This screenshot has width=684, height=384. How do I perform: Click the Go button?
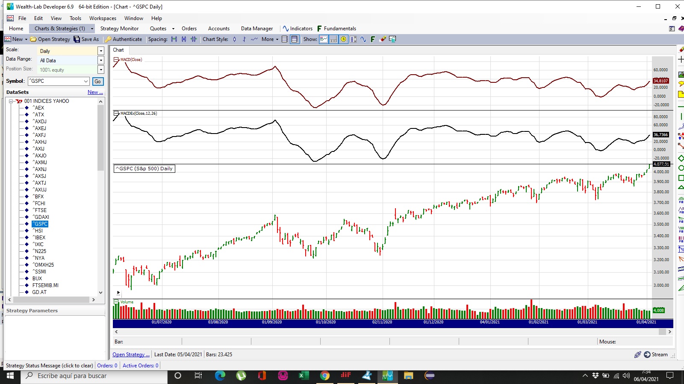(98, 81)
